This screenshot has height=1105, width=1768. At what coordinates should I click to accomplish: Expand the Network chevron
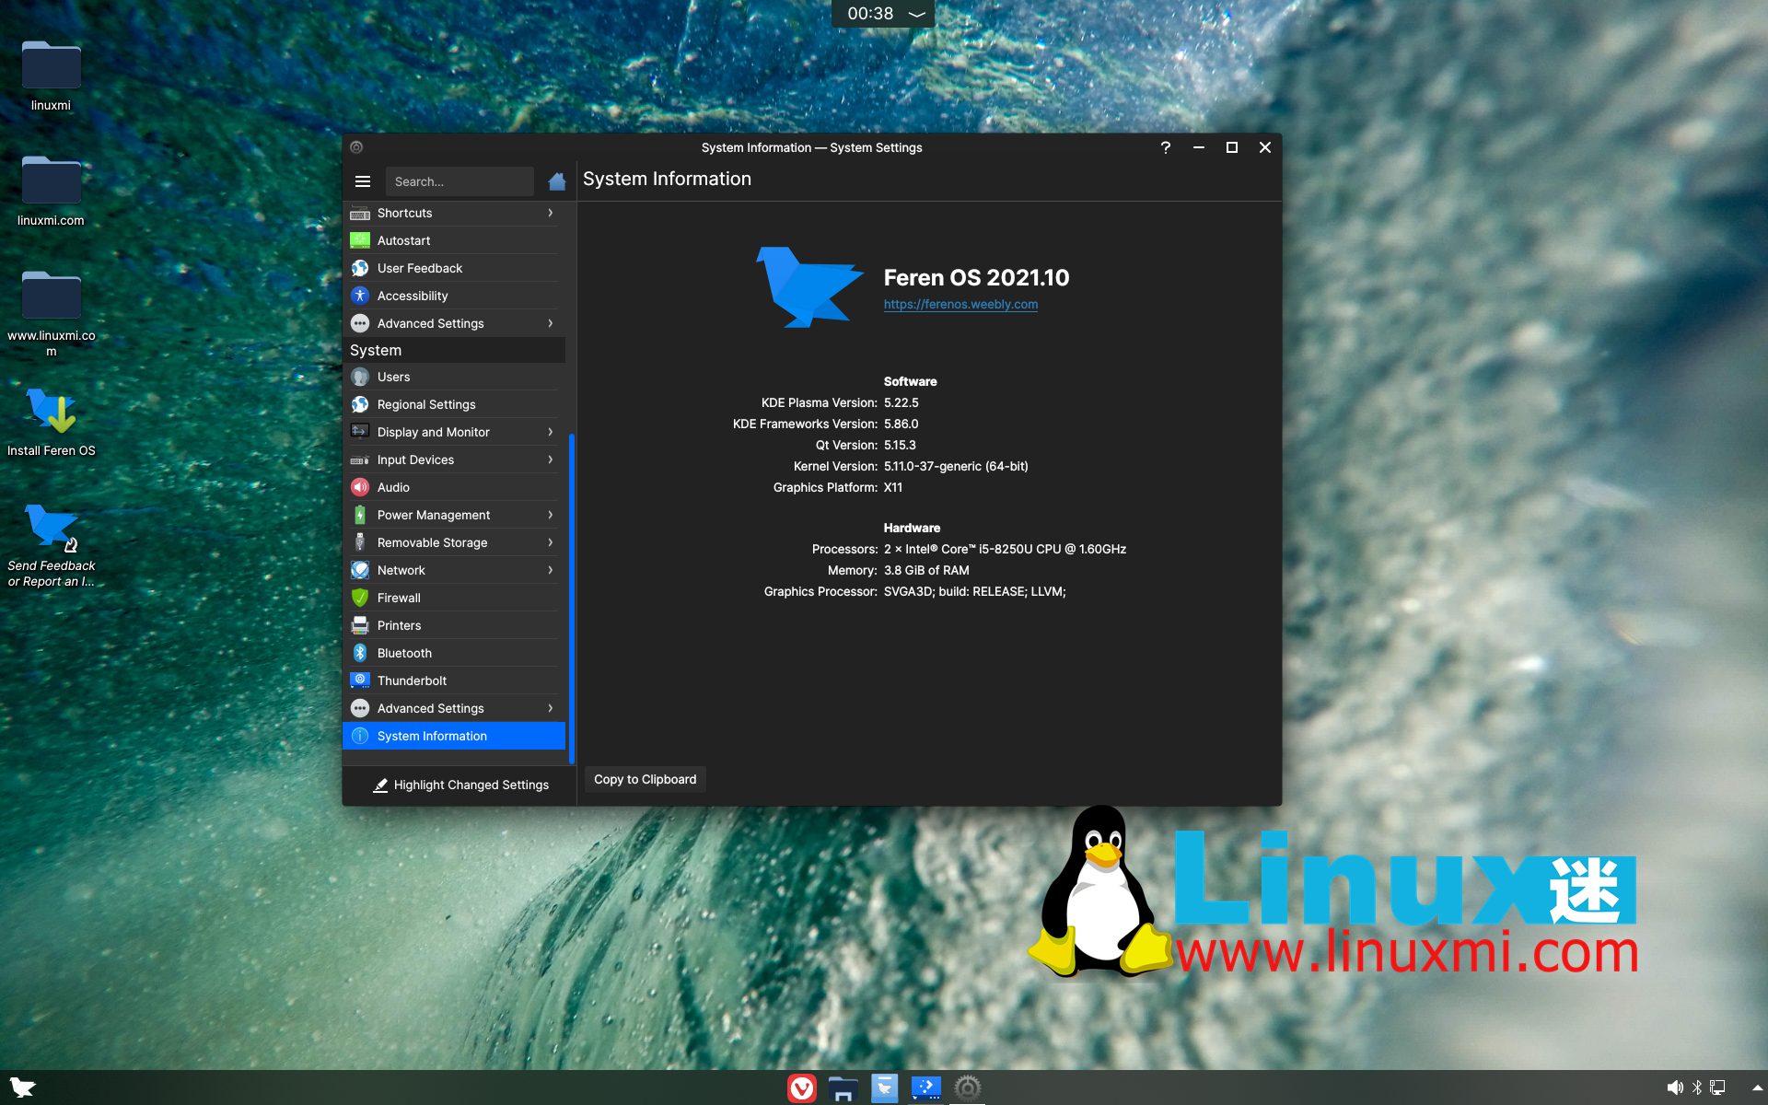[551, 570]
